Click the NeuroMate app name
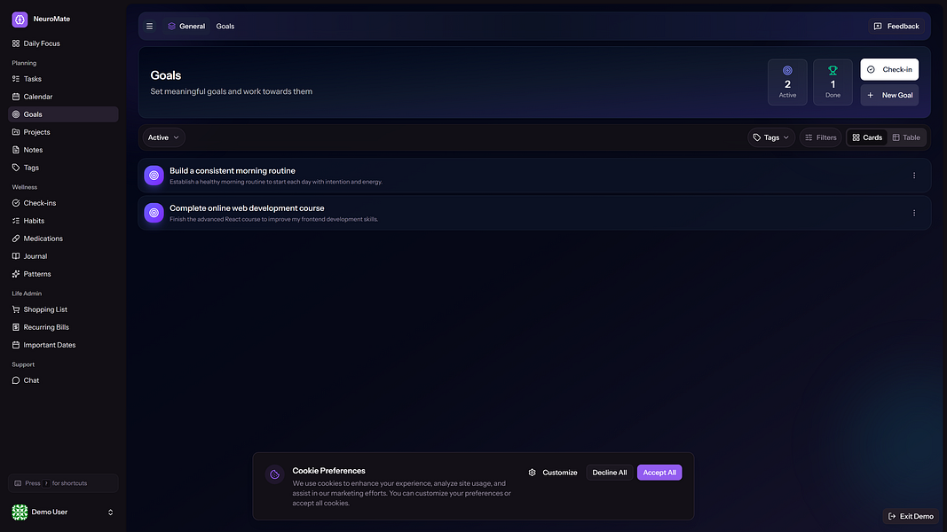 pos(51,19)
